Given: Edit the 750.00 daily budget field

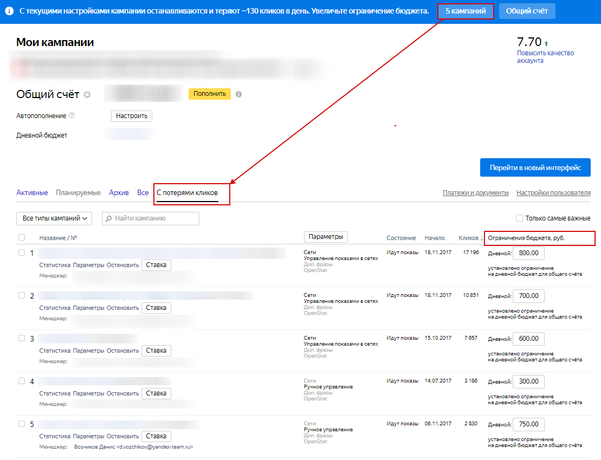Looking at the screenshot, I should point(528,424).
